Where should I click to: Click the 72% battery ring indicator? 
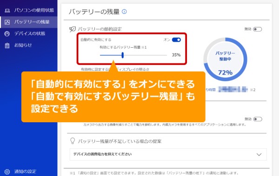225,59
